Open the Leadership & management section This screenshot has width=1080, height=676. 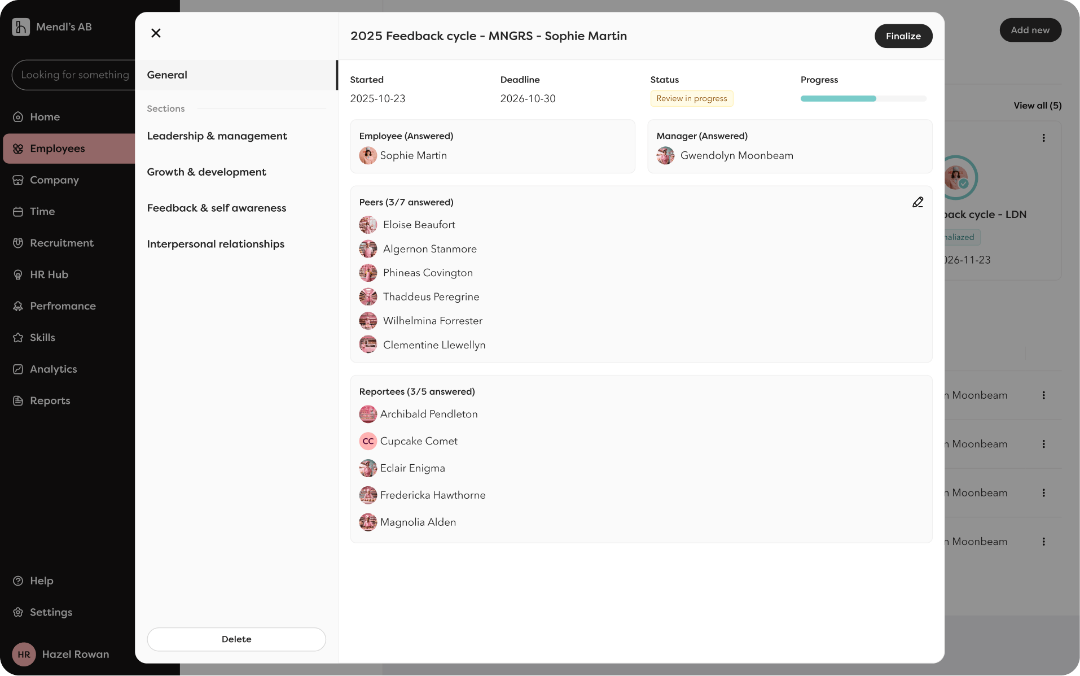[x=217, y=136]
